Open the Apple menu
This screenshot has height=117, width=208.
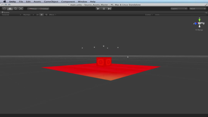coord(5,2)
